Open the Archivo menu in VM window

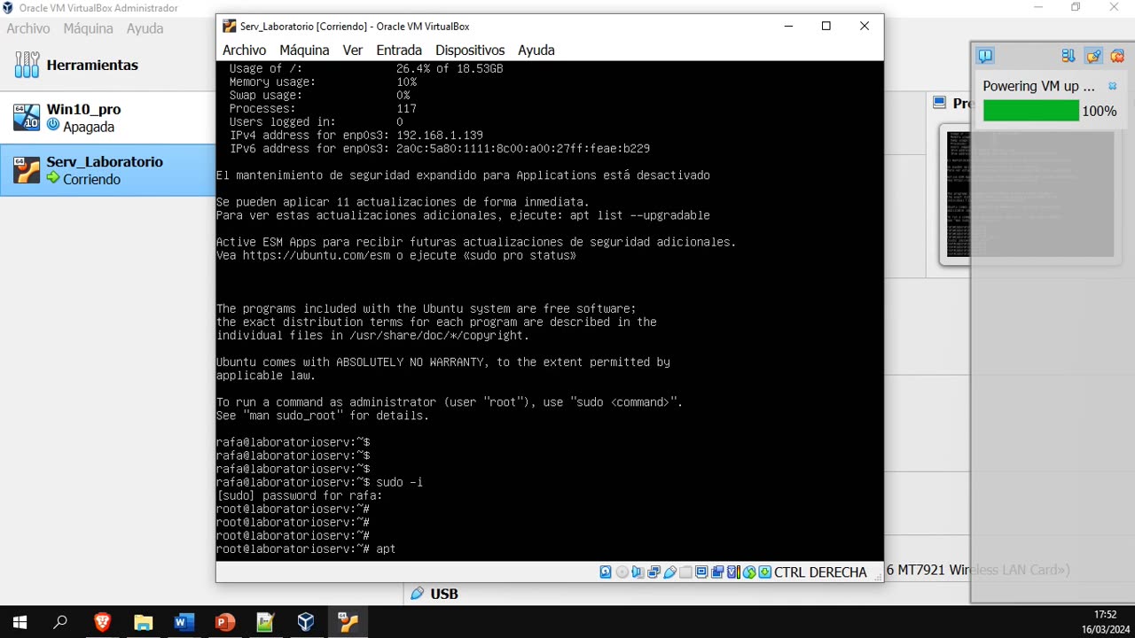click(244, 51)
